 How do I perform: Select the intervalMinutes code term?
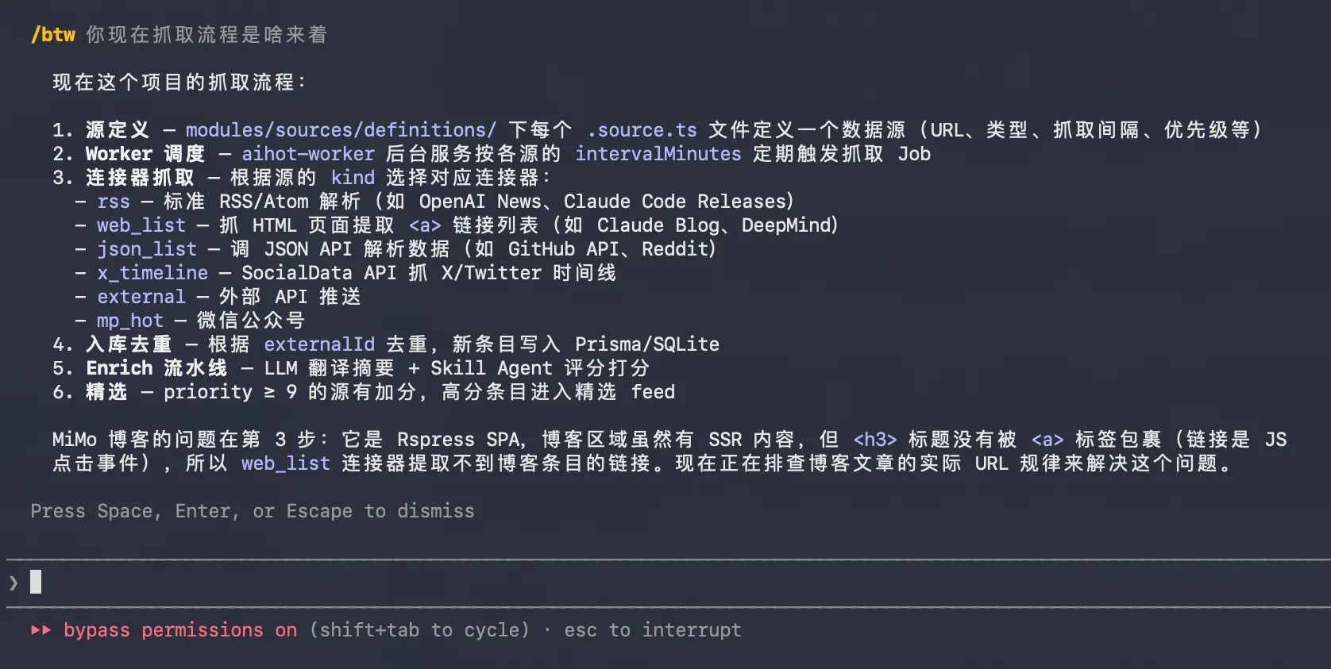click(x=658, y=154)
